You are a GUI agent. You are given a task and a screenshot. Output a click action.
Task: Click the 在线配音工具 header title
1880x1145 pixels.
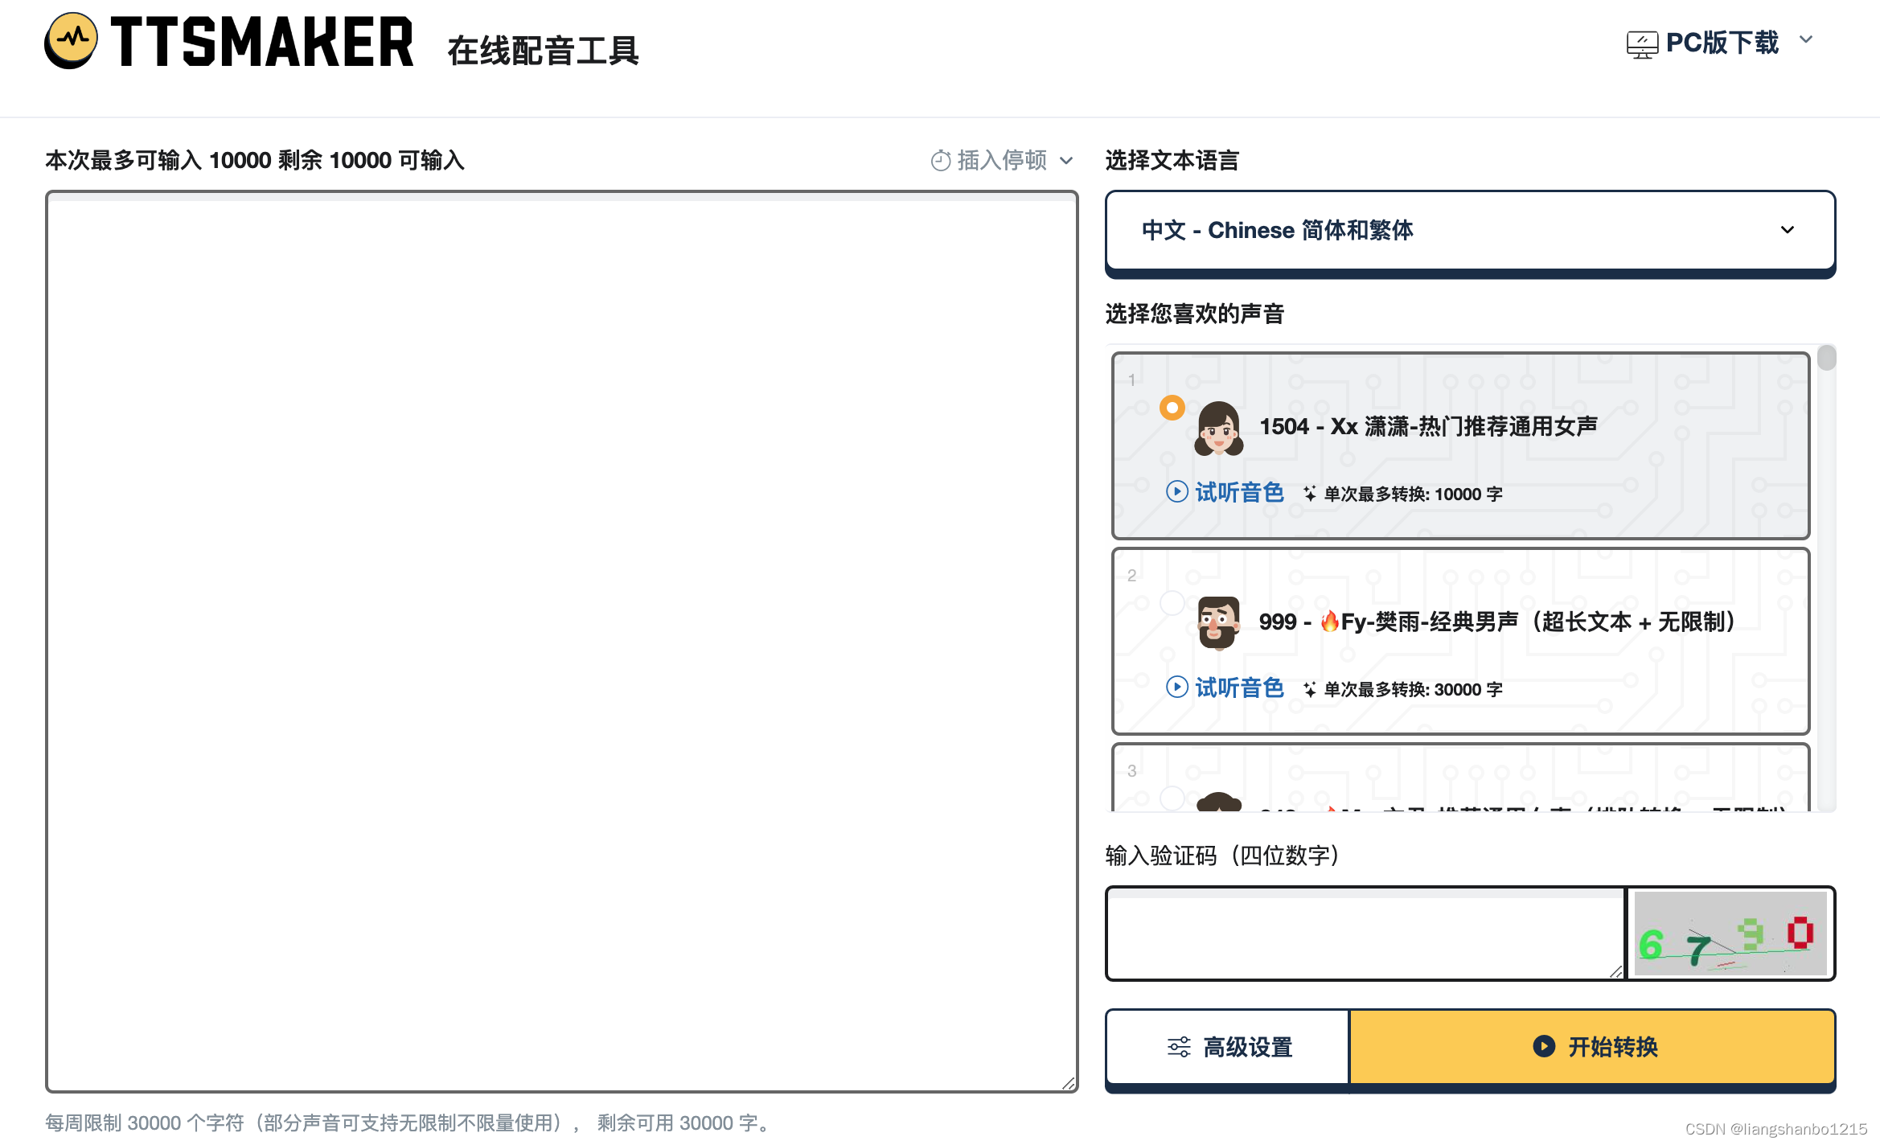pos(543,51)
